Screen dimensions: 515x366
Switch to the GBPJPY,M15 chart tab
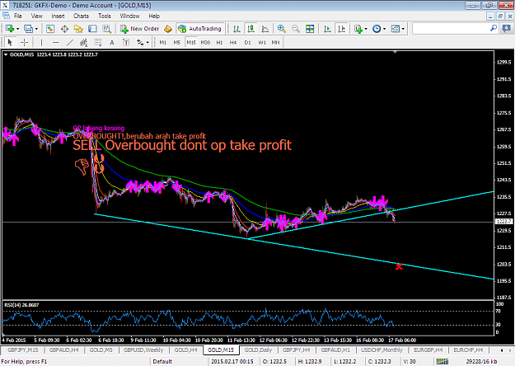pyautogui.click(x=23, y=350)
